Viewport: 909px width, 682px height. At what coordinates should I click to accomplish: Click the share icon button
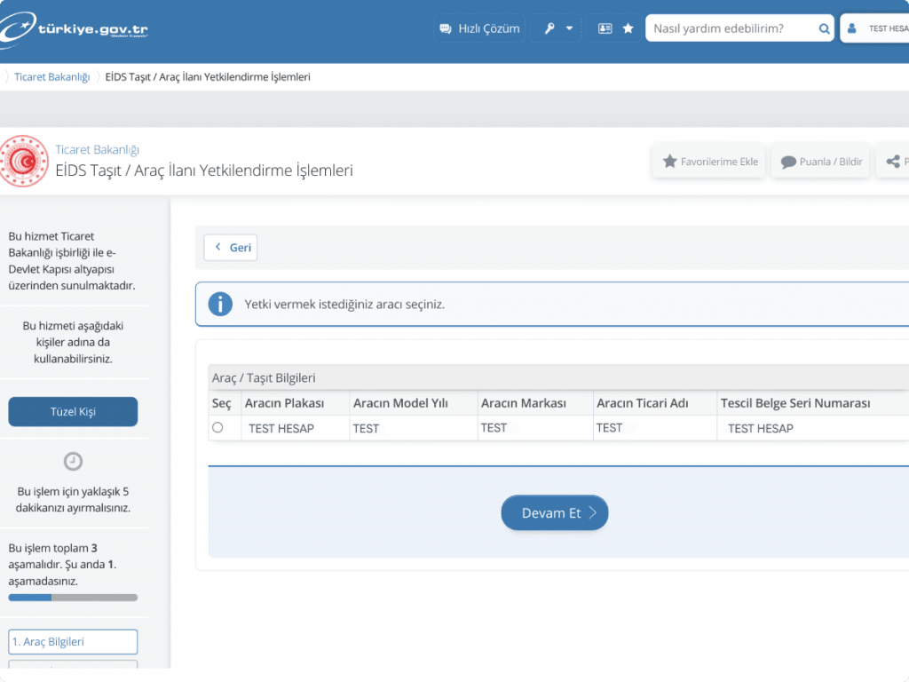click(893, 162)
